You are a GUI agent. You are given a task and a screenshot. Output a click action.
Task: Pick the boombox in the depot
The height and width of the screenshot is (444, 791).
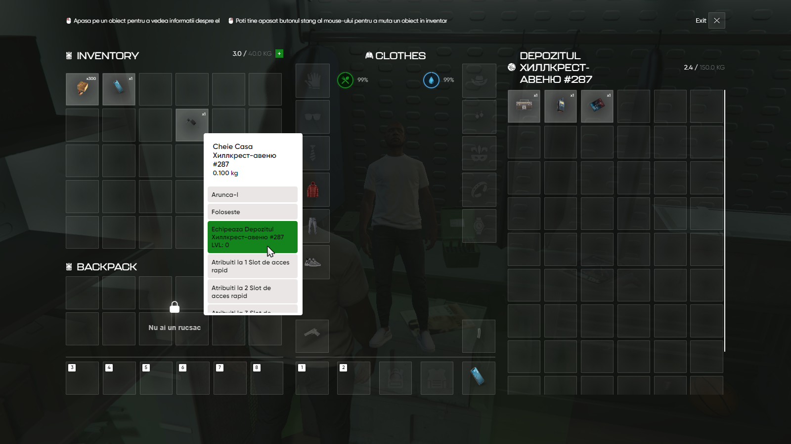pos(524,106)
